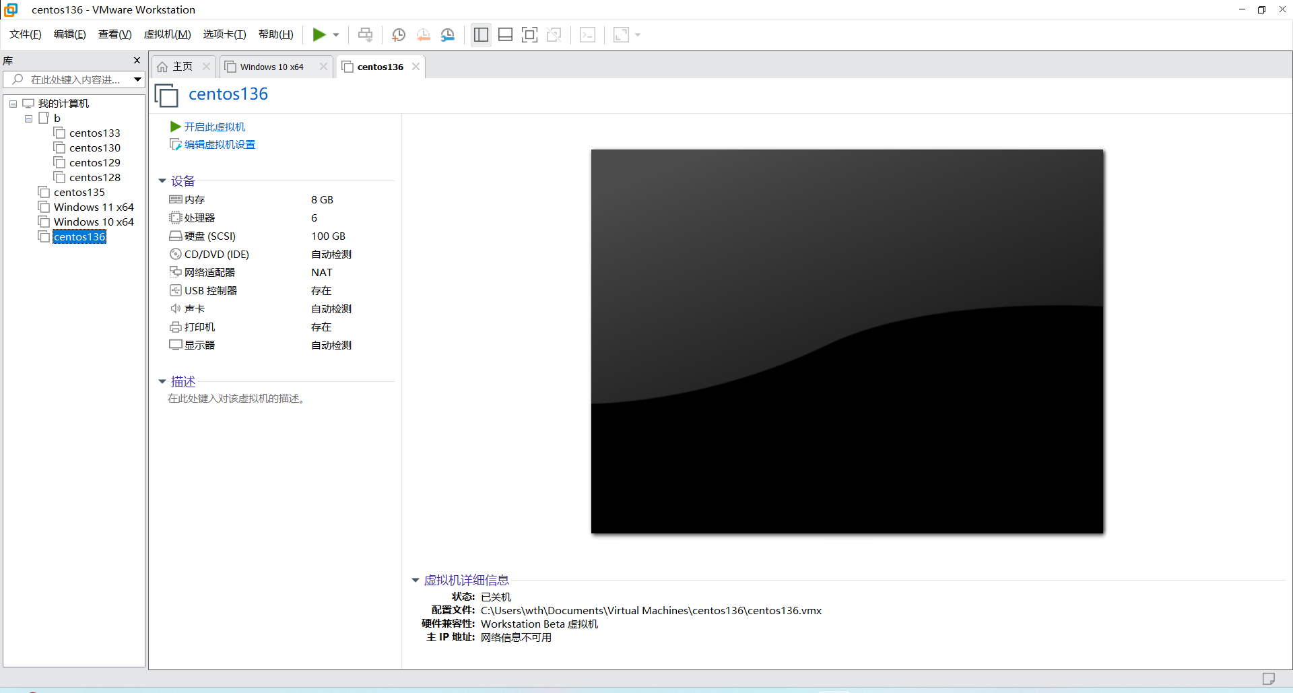Open the stretch display dropdown arrow
The width and height of the screenshot is (1293, 693).
coord(638,35)
